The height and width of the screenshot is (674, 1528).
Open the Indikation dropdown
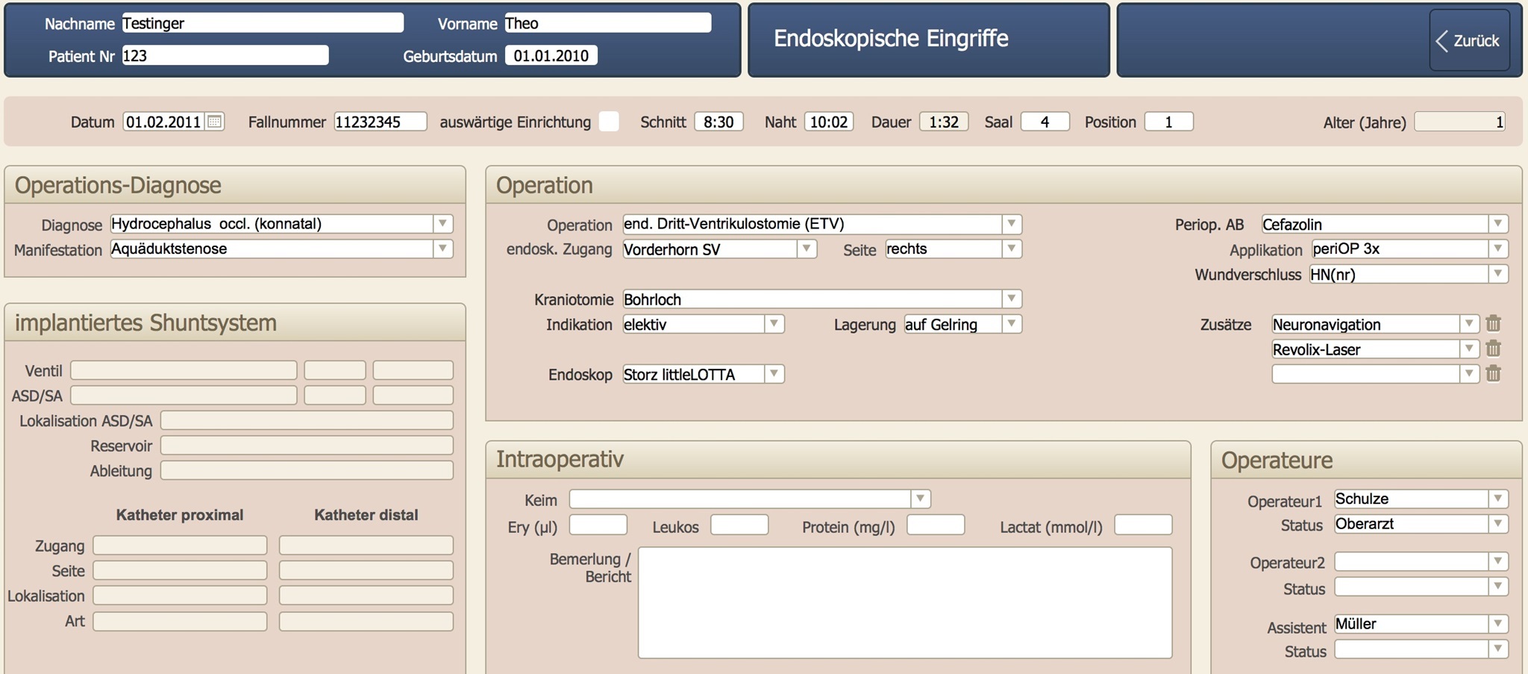(774, 324)
